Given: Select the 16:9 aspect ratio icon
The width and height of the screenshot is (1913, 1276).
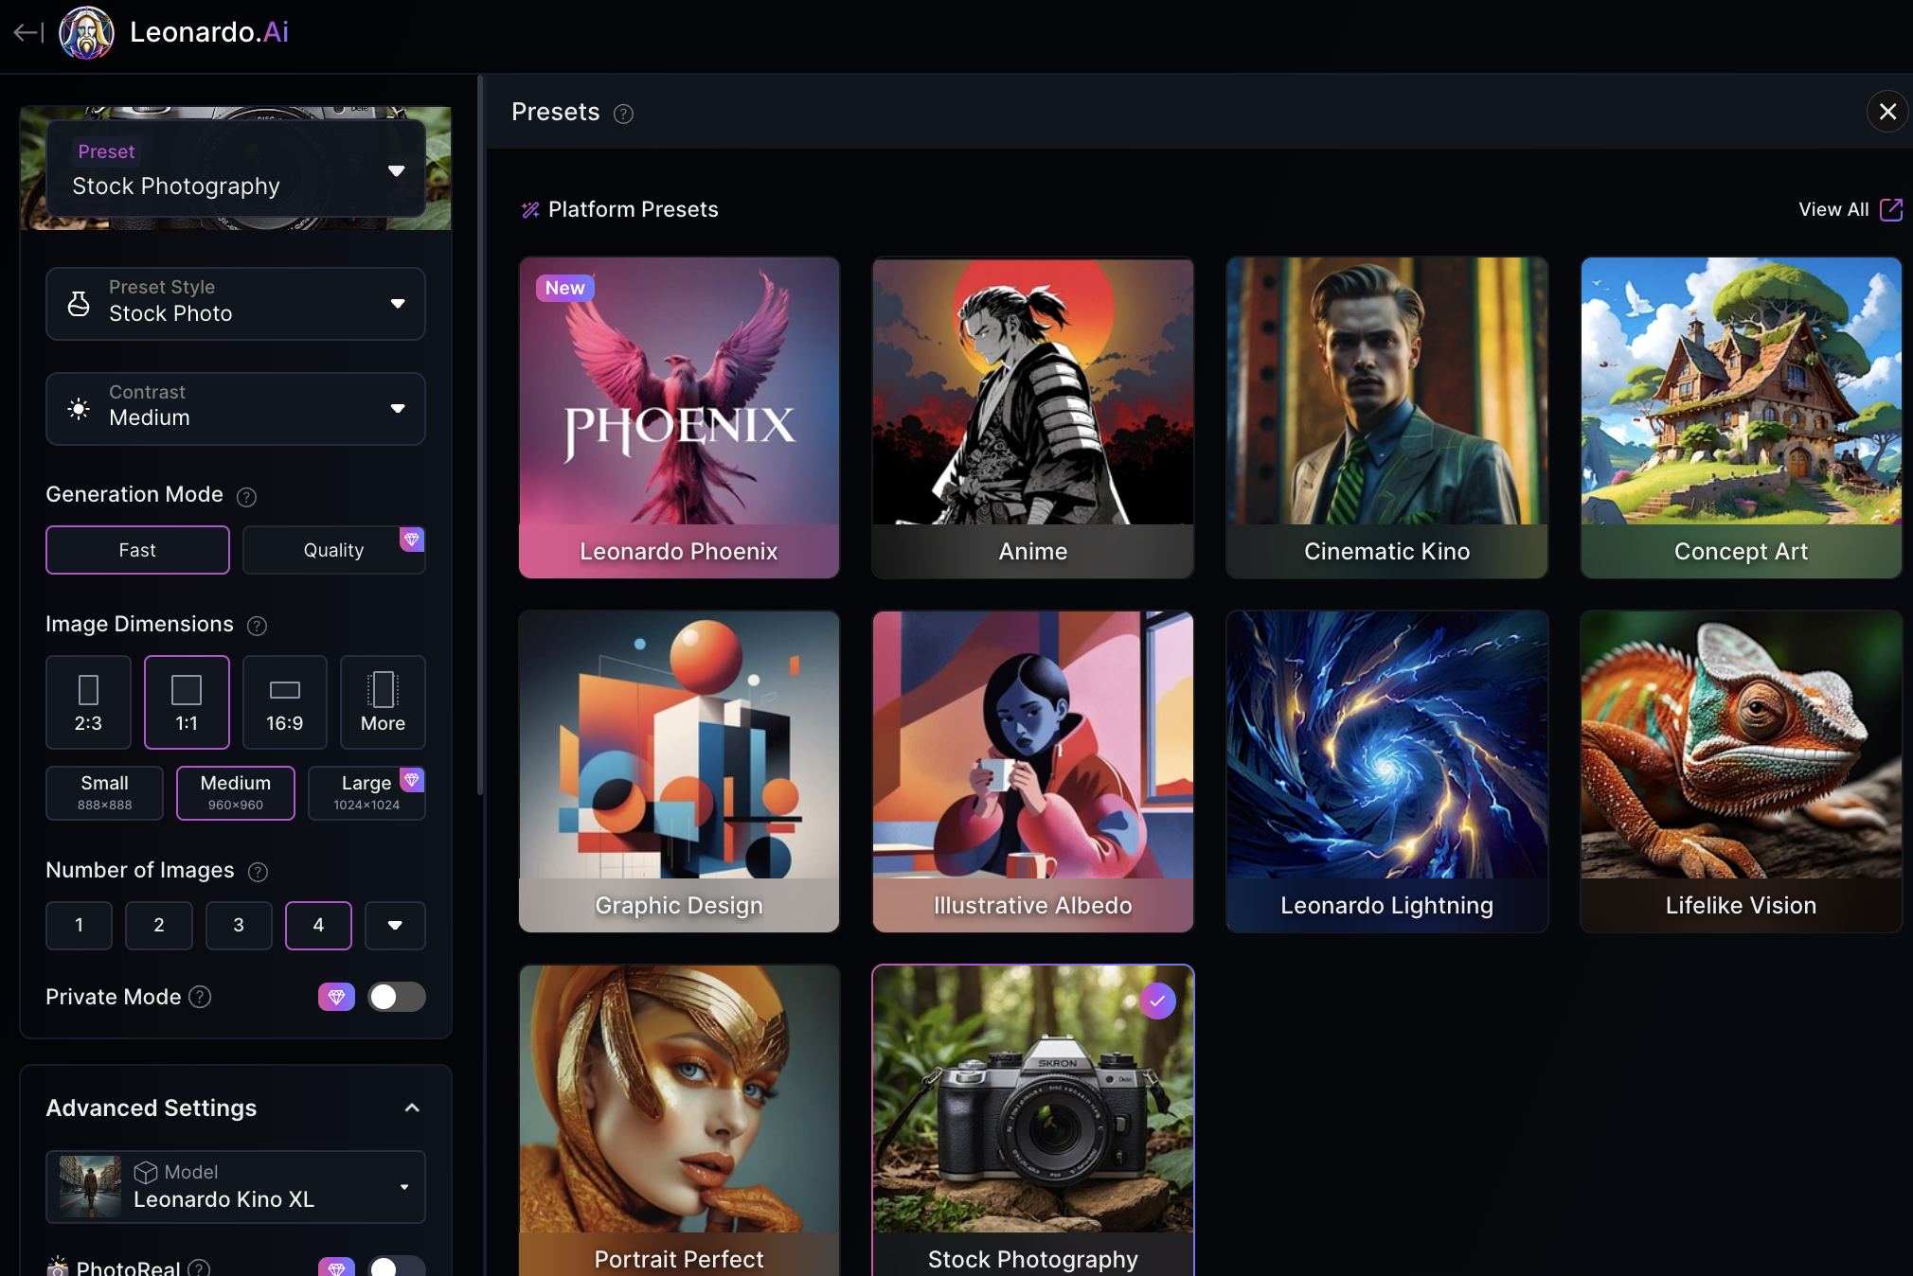Looking at the screenshot, I should pos(284,702).
